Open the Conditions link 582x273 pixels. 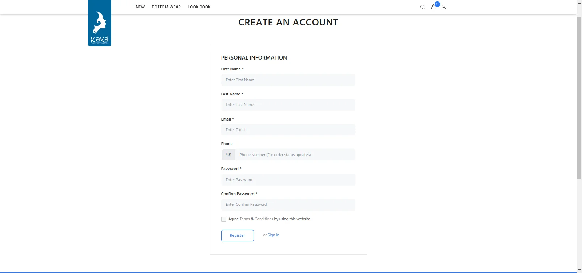point(264,219)
